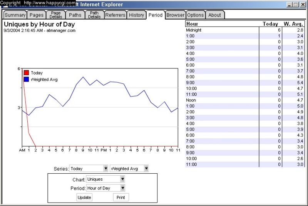Select the Midnight row in the table
This screenshot has width=308, height=206.
pyautogui.click(x=245, y=30)
